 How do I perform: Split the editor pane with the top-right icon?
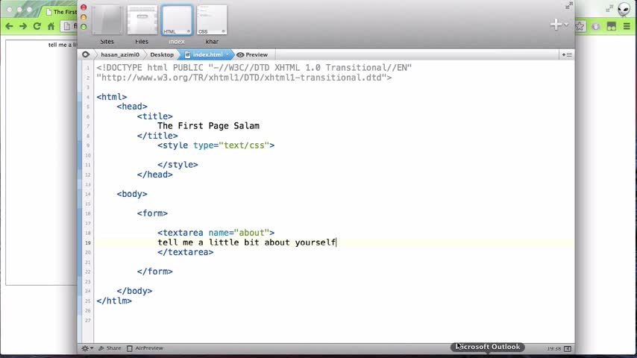coord(567,54)
